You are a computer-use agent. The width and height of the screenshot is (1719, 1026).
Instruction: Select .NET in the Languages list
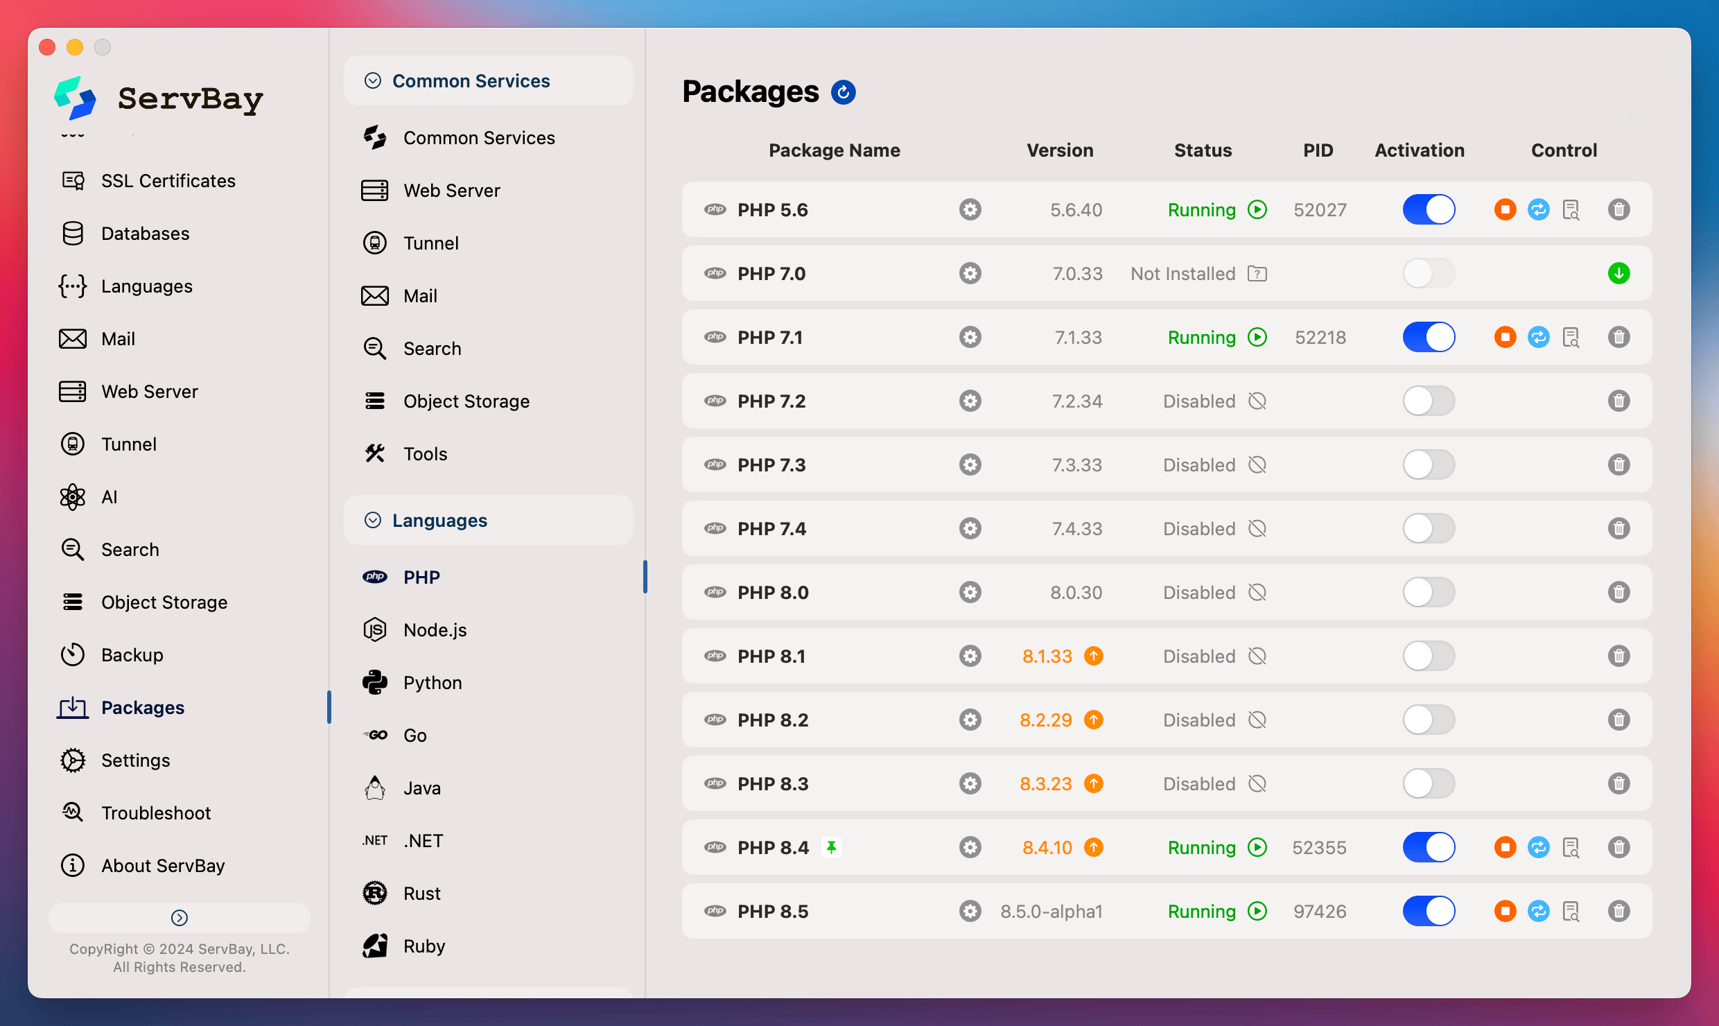[403, 841]
